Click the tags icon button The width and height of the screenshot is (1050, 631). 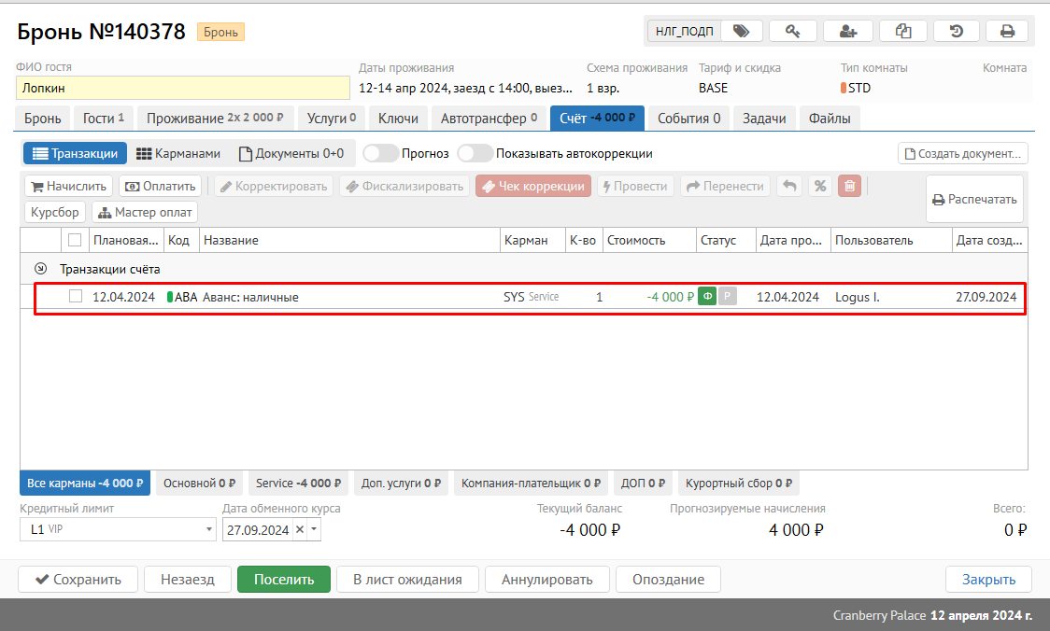741,31
